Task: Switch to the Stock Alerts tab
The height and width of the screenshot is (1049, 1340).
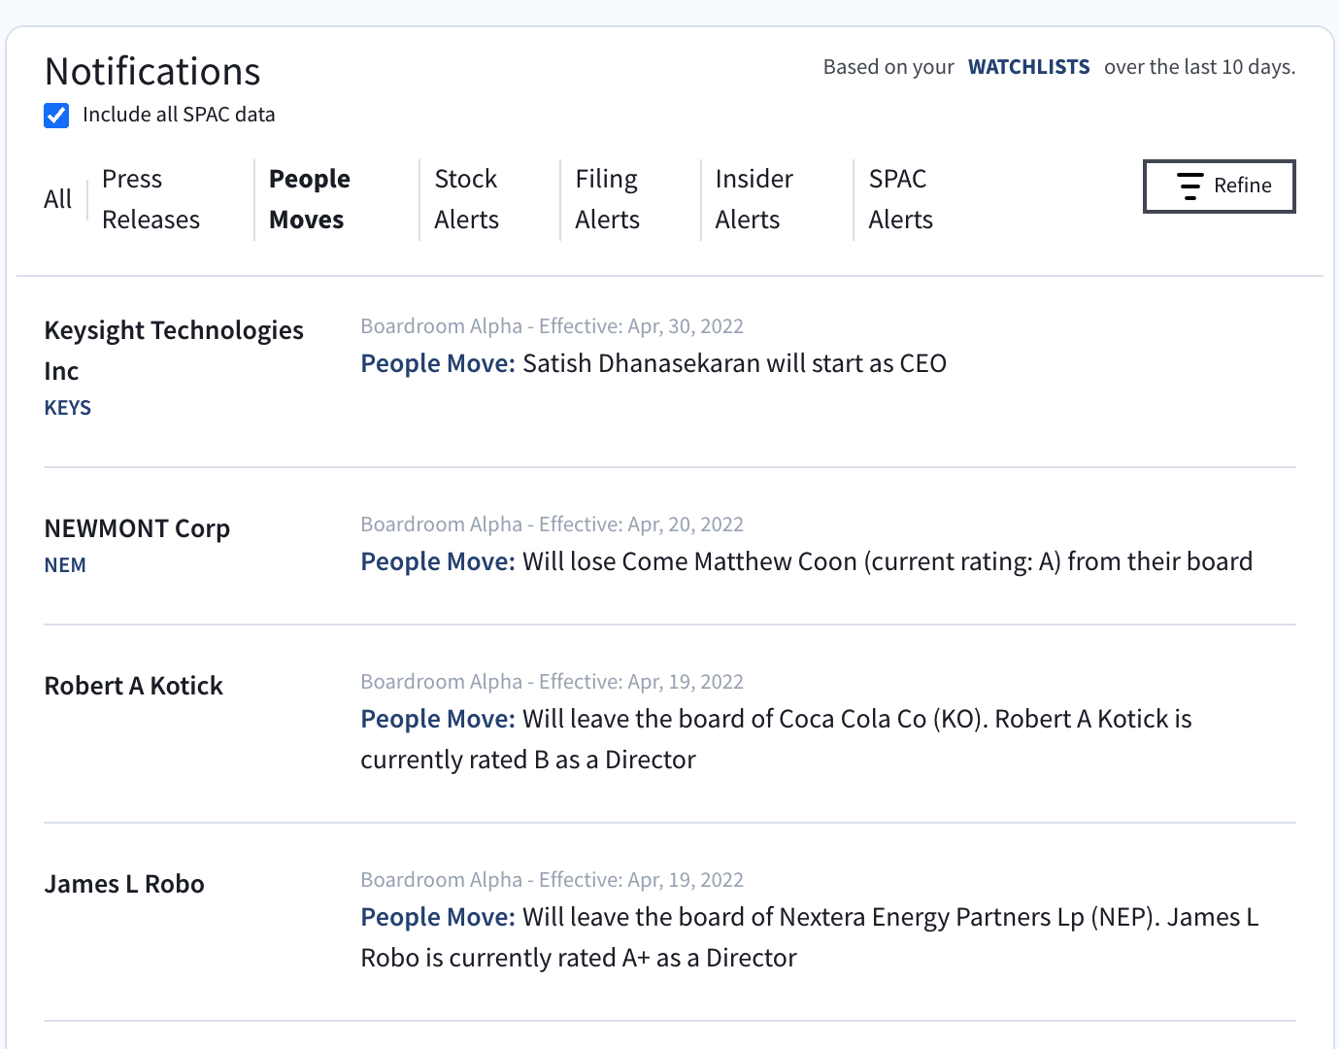Action: [x=466, y=199]
